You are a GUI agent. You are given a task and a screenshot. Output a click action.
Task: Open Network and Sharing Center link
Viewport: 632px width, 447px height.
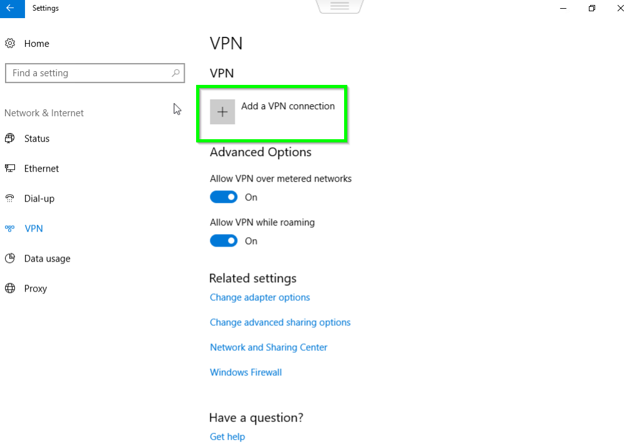coord(269,348)
